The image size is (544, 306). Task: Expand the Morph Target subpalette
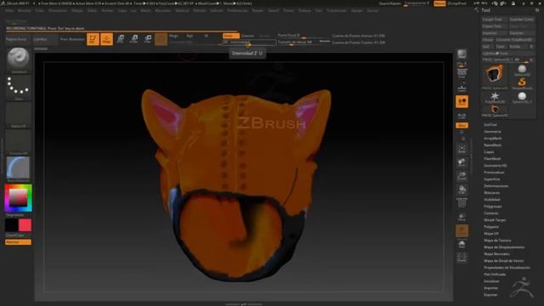click(495, 220)
